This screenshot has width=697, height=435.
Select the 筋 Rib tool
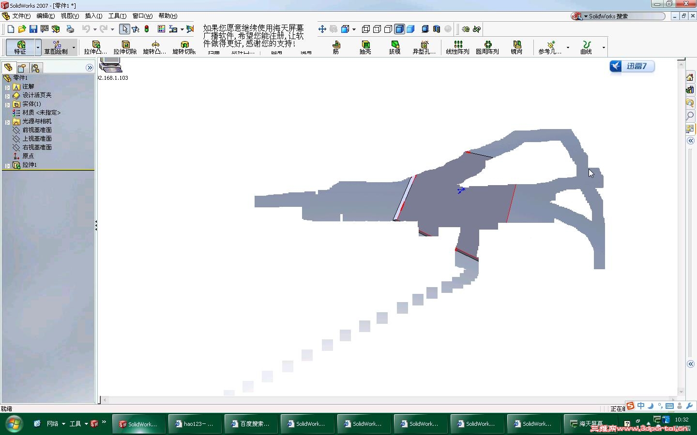tap(336, 47)
